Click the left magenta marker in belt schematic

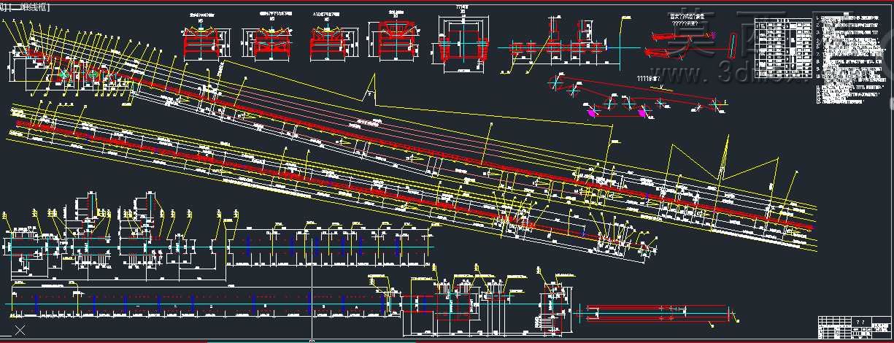click(x=590, y=112)
